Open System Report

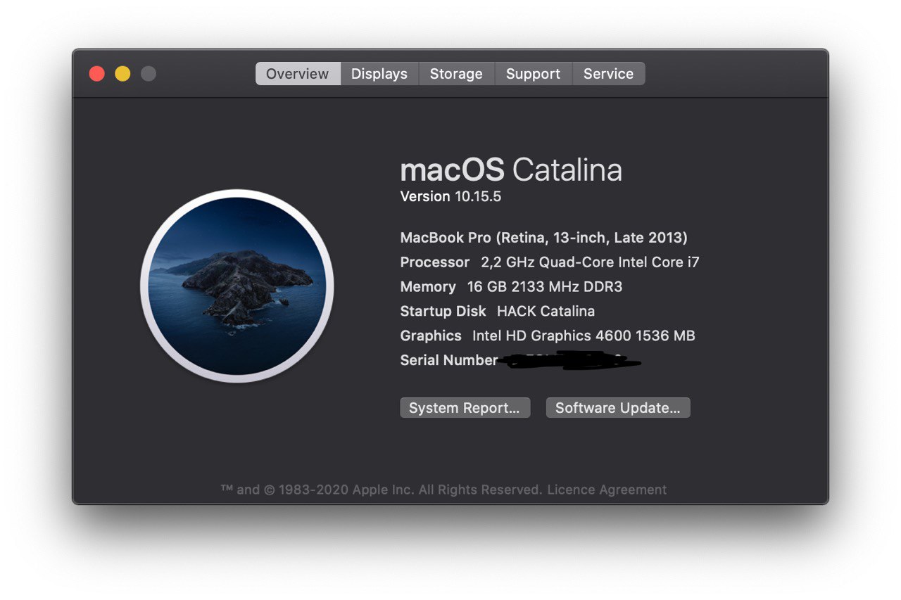point(465,408)
